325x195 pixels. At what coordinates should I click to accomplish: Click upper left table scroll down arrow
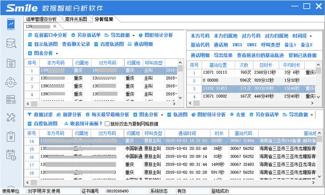(180, 97)
